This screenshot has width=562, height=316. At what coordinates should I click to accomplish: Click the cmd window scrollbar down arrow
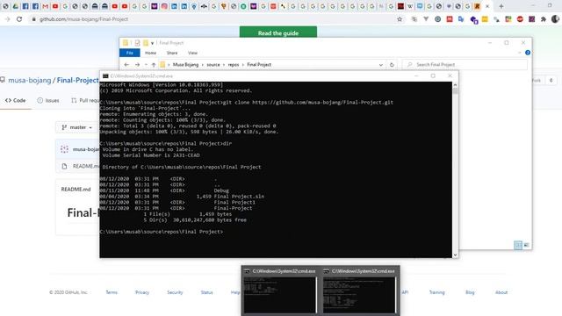click(455, 255)
